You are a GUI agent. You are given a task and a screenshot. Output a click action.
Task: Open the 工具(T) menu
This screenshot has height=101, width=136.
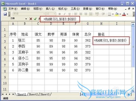tap(75, 9)
